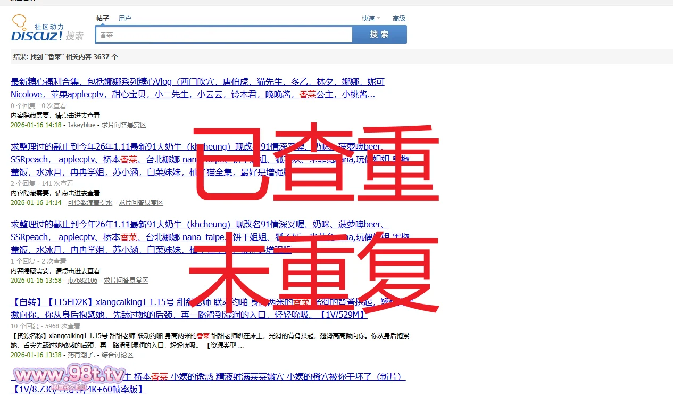Screen dimensions: 673x395
Task: Expand the 快速 dropdown menu
Action: (x=371, y=18)
